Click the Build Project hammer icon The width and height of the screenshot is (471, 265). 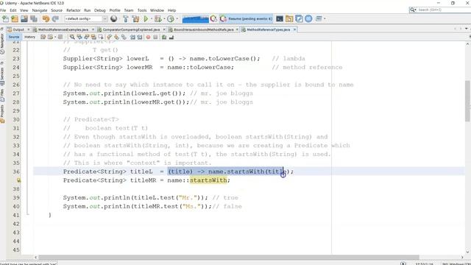tap(126, 19)
